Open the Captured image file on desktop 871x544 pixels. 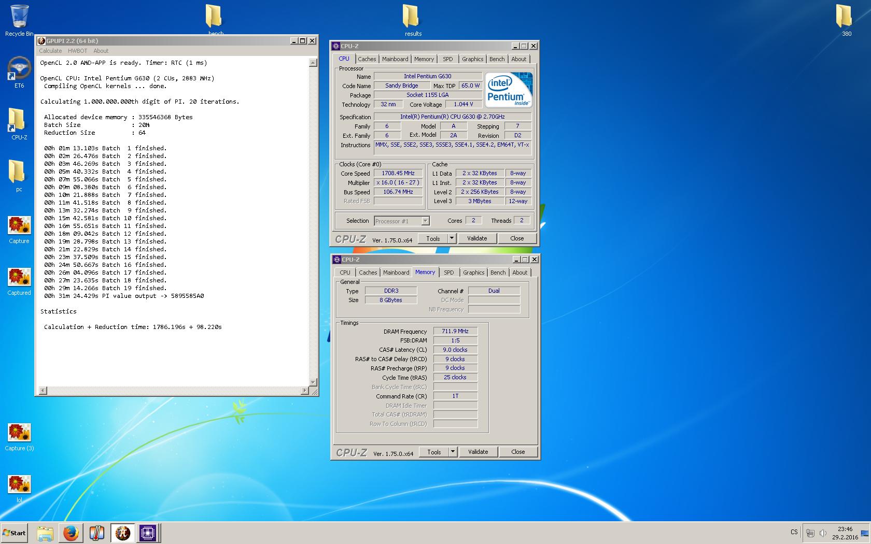coord(19,281)
